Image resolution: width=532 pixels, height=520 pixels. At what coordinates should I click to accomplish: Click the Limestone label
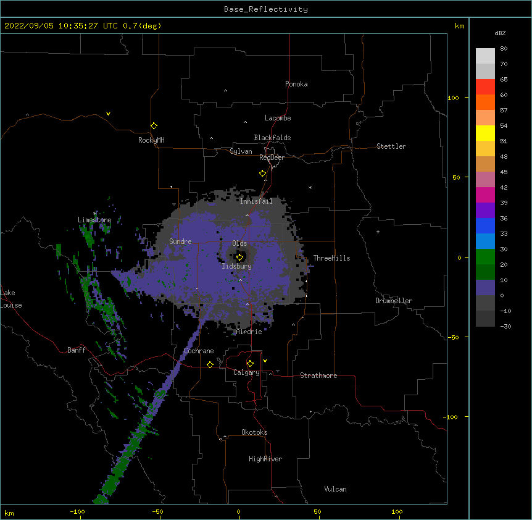point(94,220)
